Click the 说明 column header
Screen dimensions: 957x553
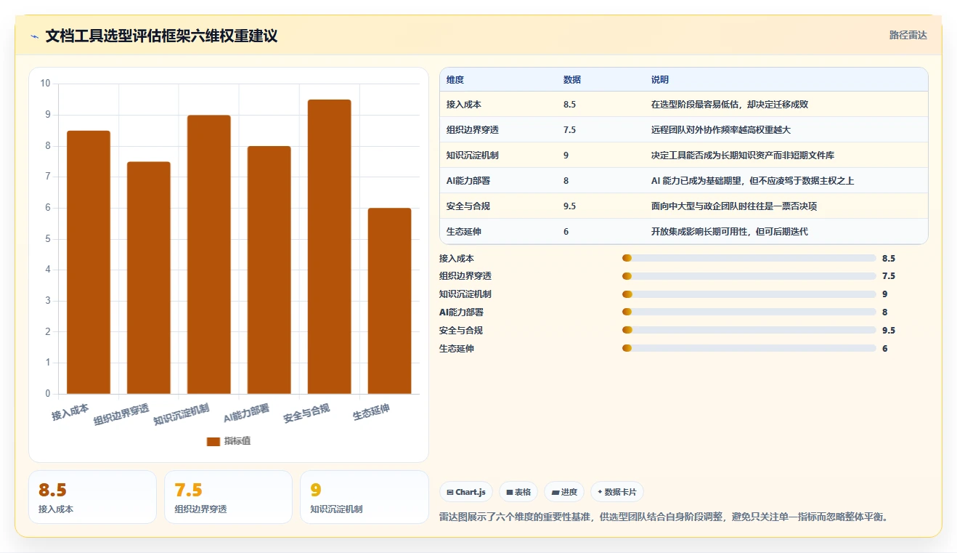pos(660,79)
